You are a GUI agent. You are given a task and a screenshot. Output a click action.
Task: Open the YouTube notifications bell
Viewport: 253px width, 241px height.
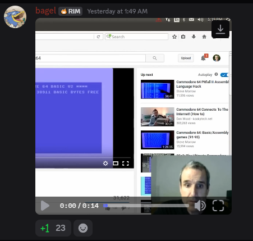tap(203, 58)
